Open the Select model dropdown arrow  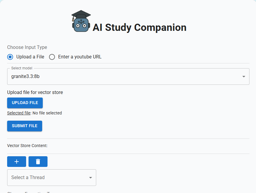244,76
